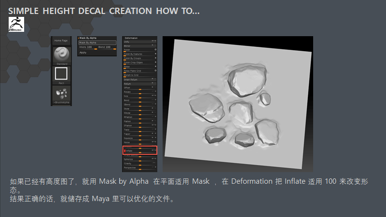Click the sculpted rocks plane in viewport

click(239, 104)
